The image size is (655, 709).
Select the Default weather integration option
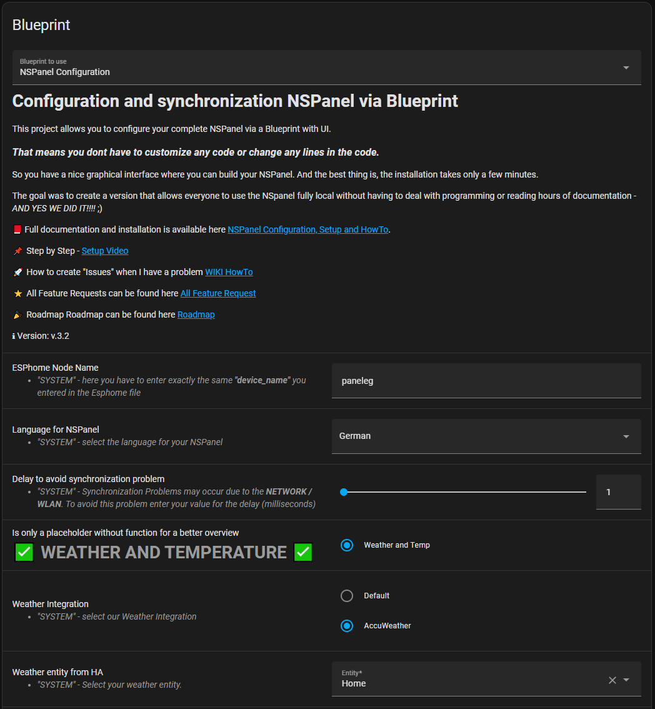pyautogui.click(x=347, y=596)
